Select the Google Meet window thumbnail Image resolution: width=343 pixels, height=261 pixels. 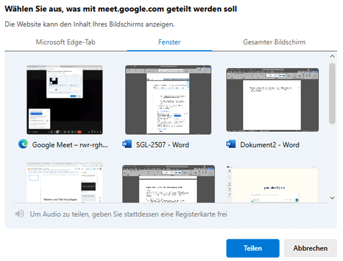click(x=65, y=100)
